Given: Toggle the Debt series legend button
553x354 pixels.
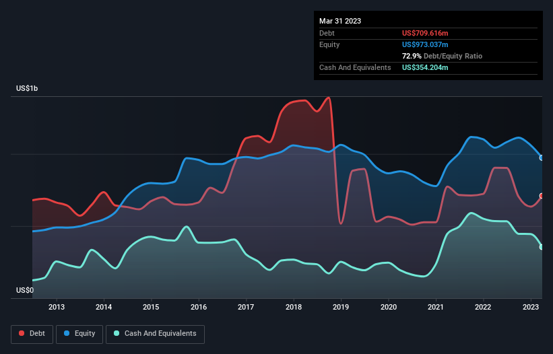Looking at the screenshot, I should pos(32,334).
